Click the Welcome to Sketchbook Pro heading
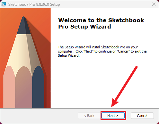The width and height of the screenshot is (159, 124). coord(101,23)
